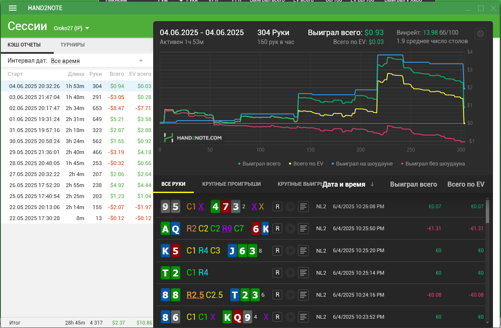Screen dimensions: 501x328
Task: Sort sessions by the EV всего column
Action: click(x=140, y=74)
